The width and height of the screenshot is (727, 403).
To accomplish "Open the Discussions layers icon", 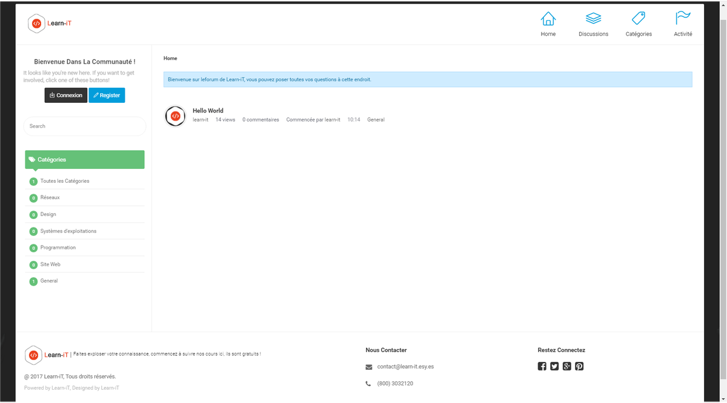I will point(593,19).
